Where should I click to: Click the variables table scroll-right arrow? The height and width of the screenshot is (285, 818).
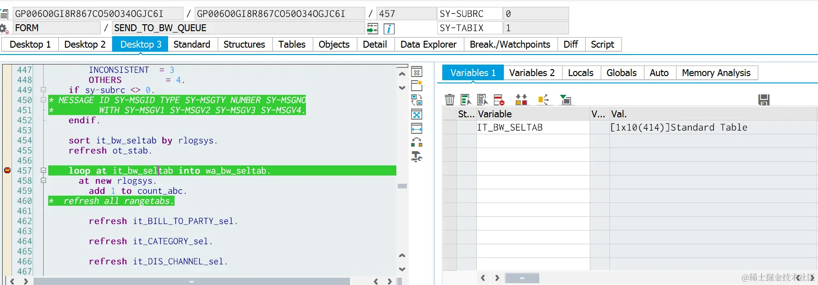coord(497,278)
